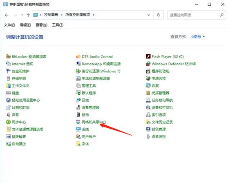Screen dimensions: 228x183
Task: Click the title bar control panel icon
Action: click(x=6, y=4)
